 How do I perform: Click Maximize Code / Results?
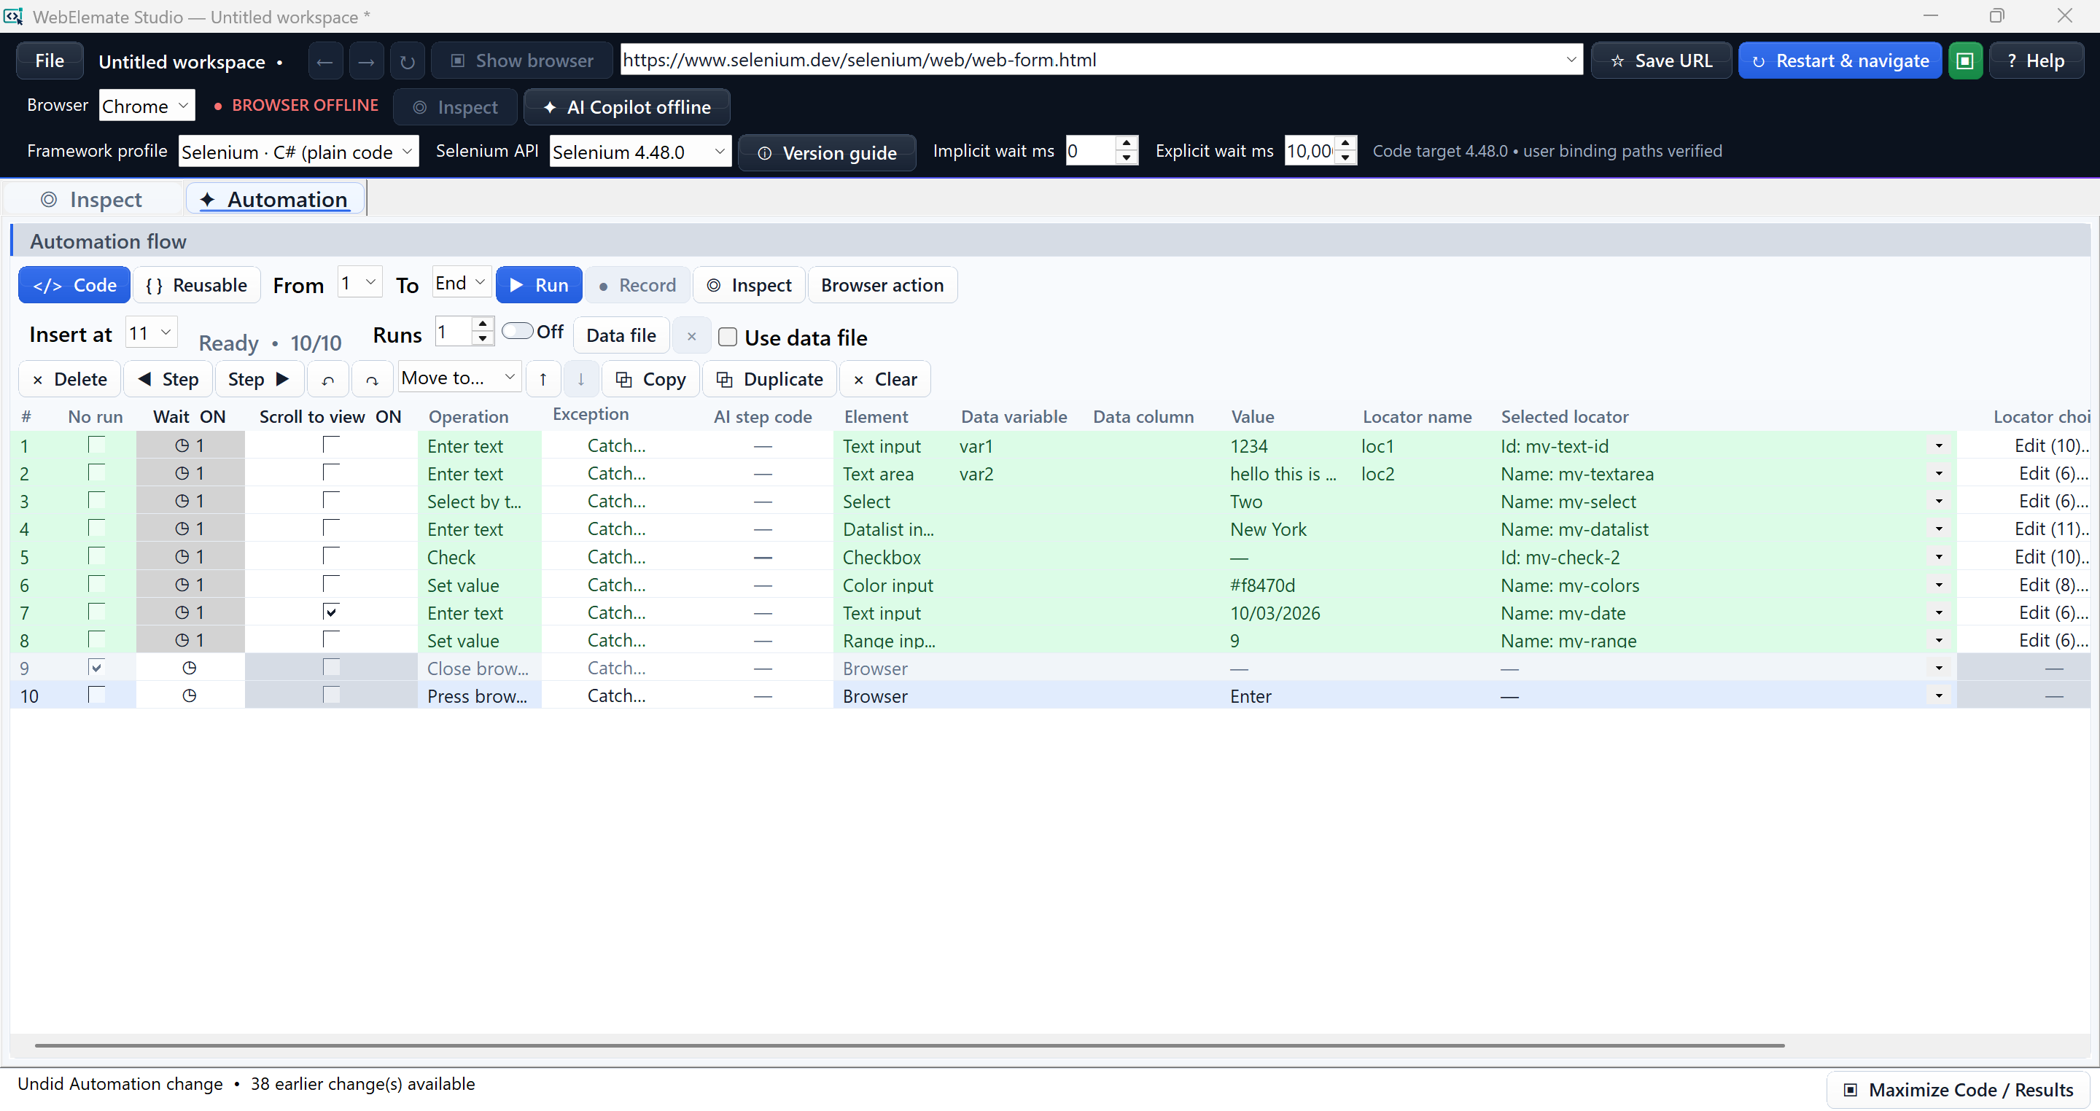click(1958, 1090)
